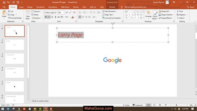This screenshot has height=111, width=197.
Task: Switch to the Animations tab
Action: pyautogui.click(x=53, y=7)
